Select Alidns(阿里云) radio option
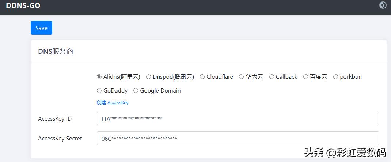 (x=99, y=77)
